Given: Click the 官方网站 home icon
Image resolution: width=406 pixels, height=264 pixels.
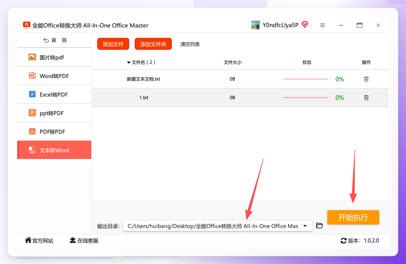Looking at the screenshot, I should 28,240.
